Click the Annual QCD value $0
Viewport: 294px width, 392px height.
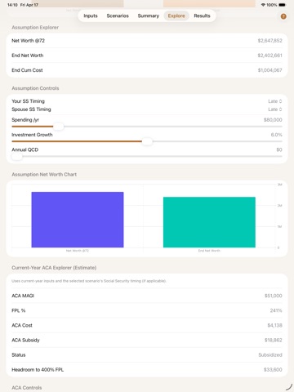279,149
